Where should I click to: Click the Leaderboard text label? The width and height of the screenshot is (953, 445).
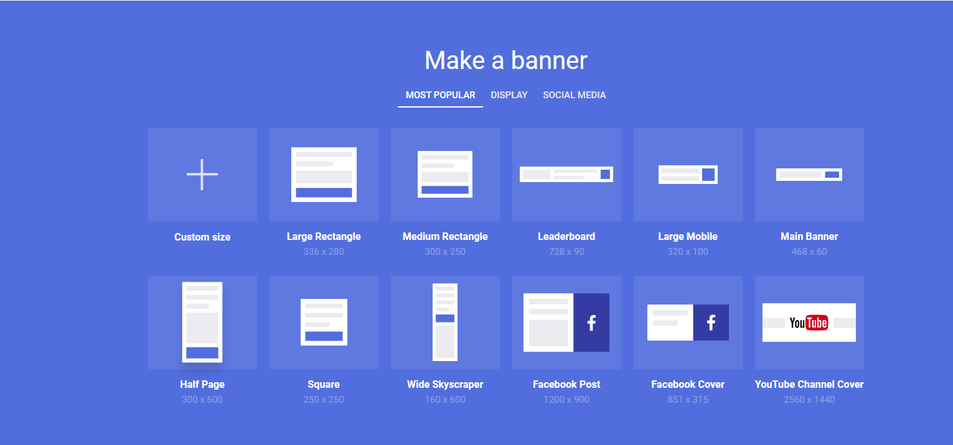point(566,236)
